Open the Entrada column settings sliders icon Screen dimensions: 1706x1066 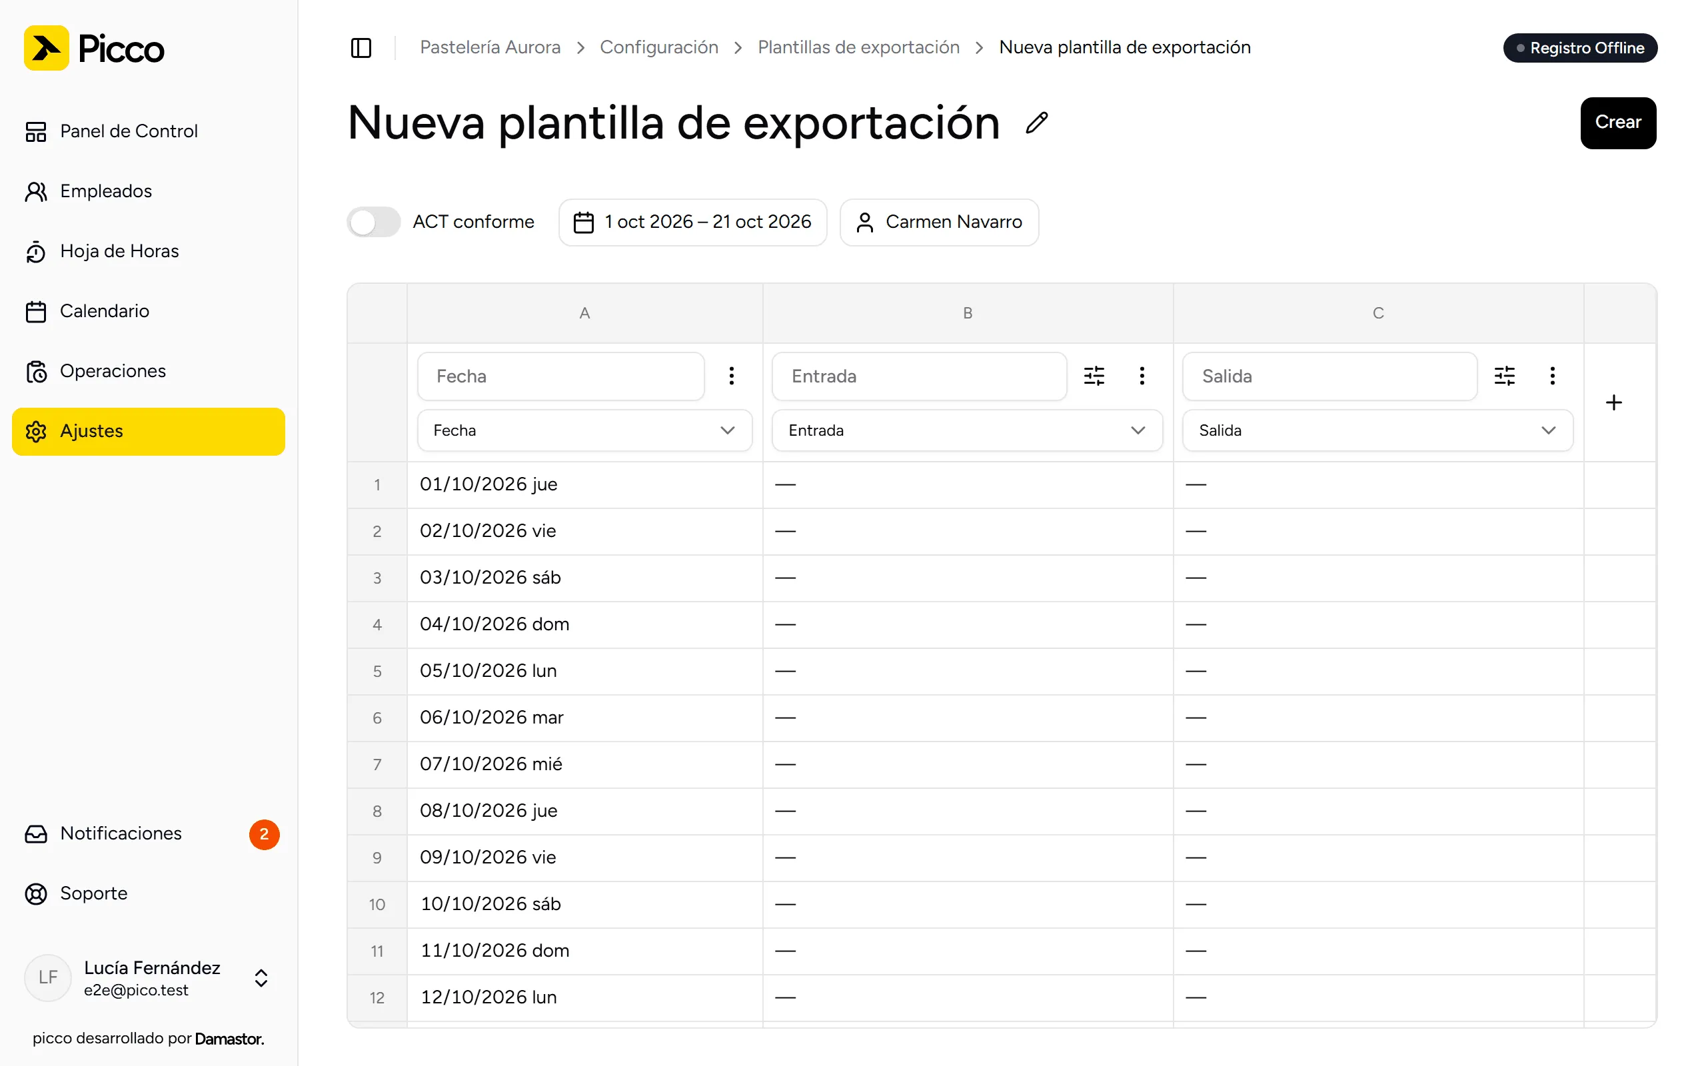(1094, 376)
